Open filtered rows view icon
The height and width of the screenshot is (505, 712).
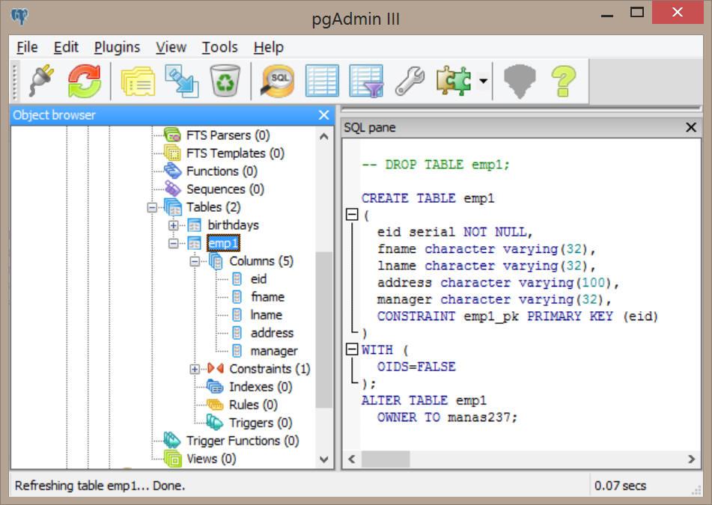[366, 82]
